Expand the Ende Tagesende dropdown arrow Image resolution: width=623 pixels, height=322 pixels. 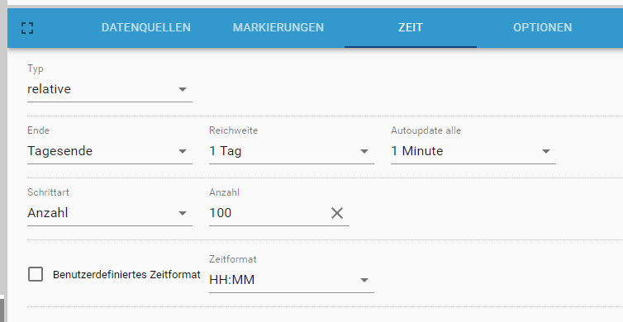(x=183, y=151)
